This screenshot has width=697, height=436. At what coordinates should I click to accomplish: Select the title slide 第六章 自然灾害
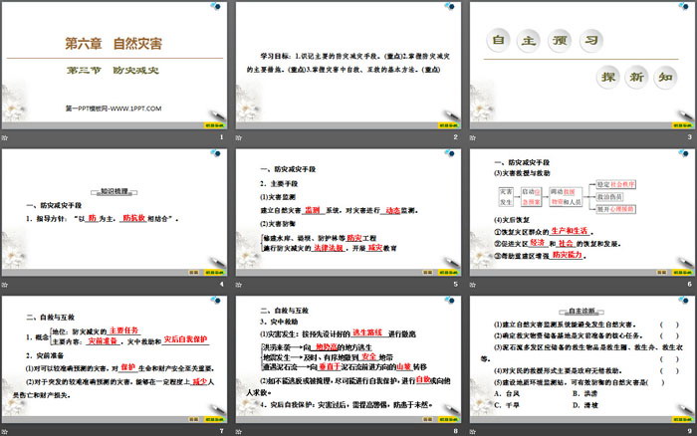116,63
